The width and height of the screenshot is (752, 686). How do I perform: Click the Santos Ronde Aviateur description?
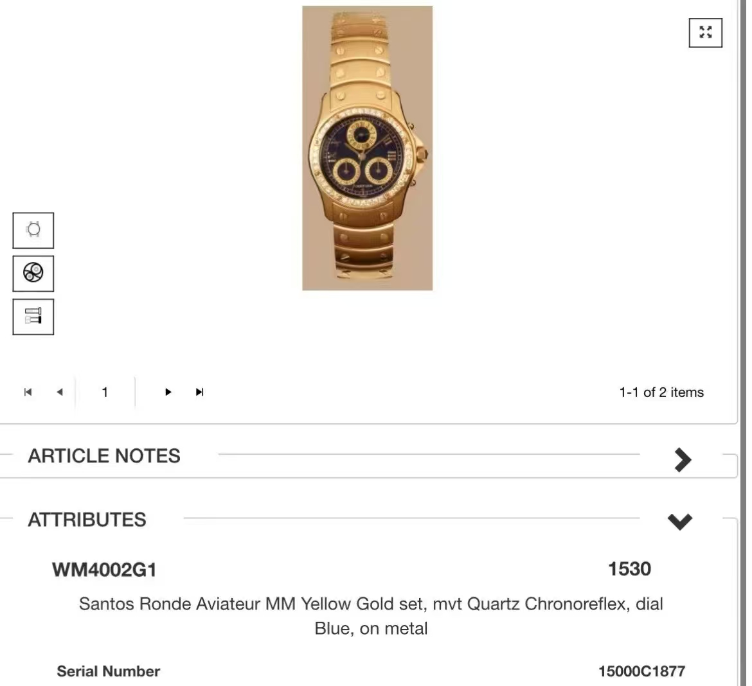[371, 616]
